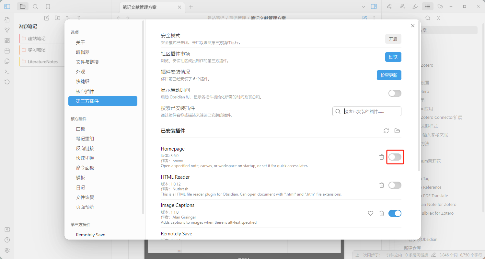
Task: Reload installed plugins with refresh icon
Action: [x=386, y=131]
